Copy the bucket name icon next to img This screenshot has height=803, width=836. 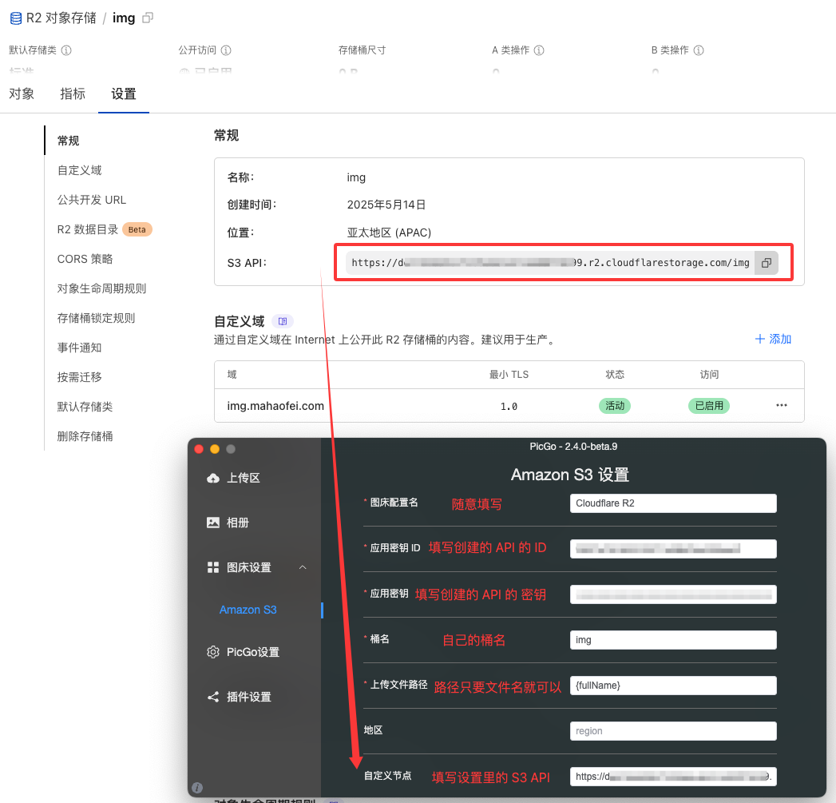[x=148, y=18]
